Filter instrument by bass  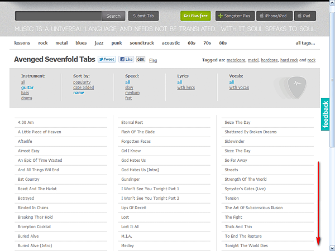click(x=25, y=93)
